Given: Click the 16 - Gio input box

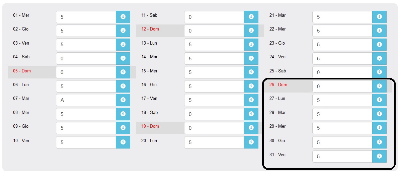Looking at the screenshot, I should (x=214, y=86).
